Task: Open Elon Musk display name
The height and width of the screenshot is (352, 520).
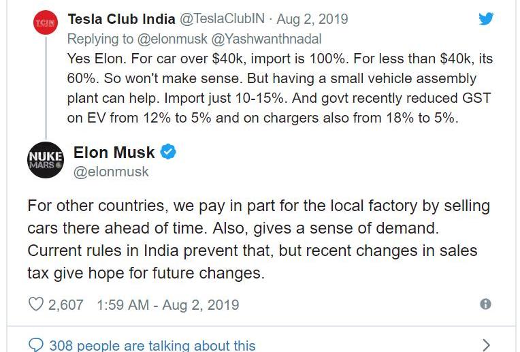Action: point(114,153)
